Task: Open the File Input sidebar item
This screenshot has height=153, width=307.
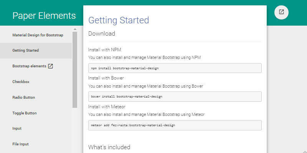Action: pos(20,144)
